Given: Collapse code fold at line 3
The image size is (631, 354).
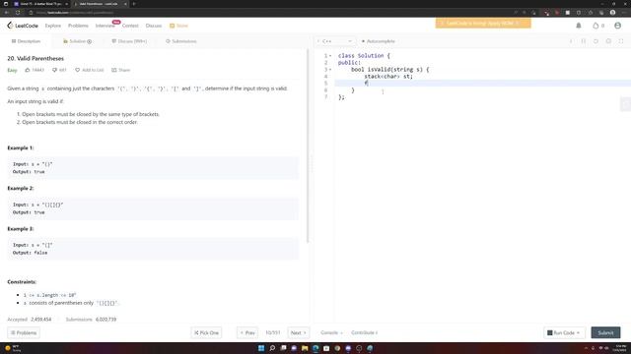Looking at the screenshot, I should click(x=330, y=70).
